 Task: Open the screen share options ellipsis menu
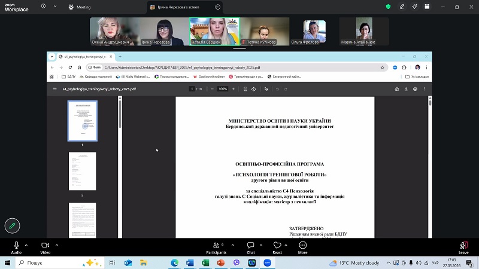(218, 7)
